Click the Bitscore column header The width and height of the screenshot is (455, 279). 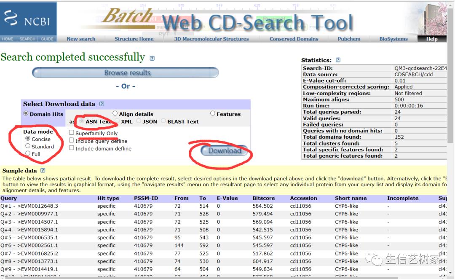click(263, 198)
